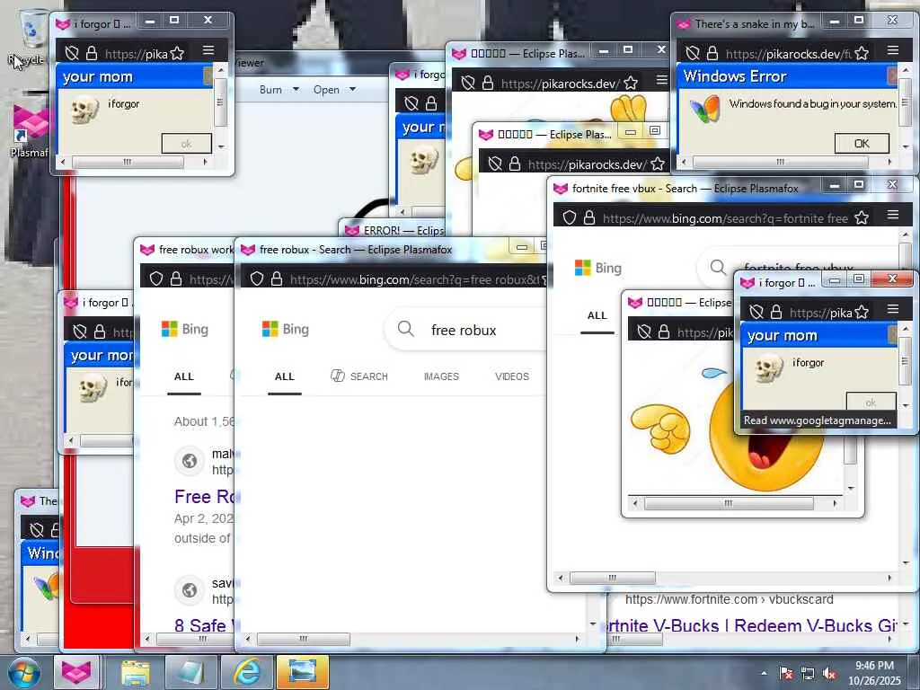Image resolution: width=920 pixels, height=690 pixels.
Task: Click shield icon in free robux work window
Action: (155, 279)
